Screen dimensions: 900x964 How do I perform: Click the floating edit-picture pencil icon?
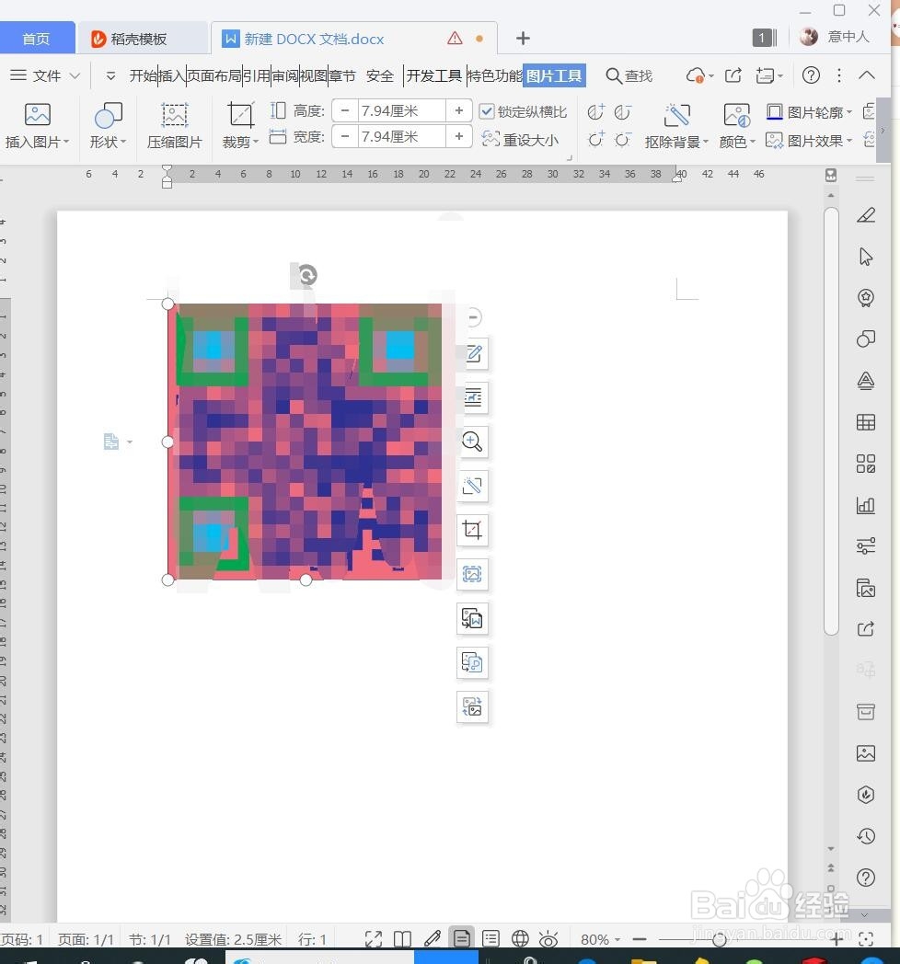[x=472, y=353]
